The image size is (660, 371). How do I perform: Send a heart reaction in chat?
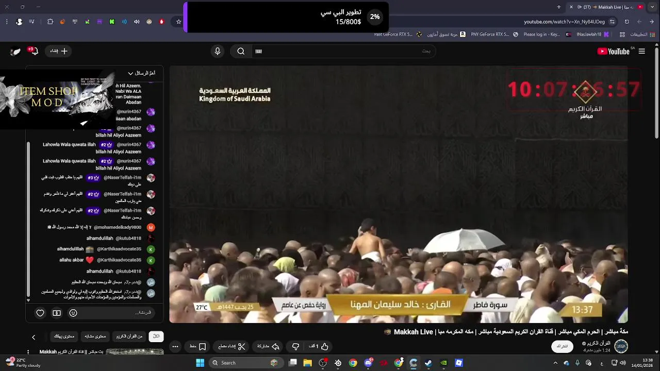point(40,313)
